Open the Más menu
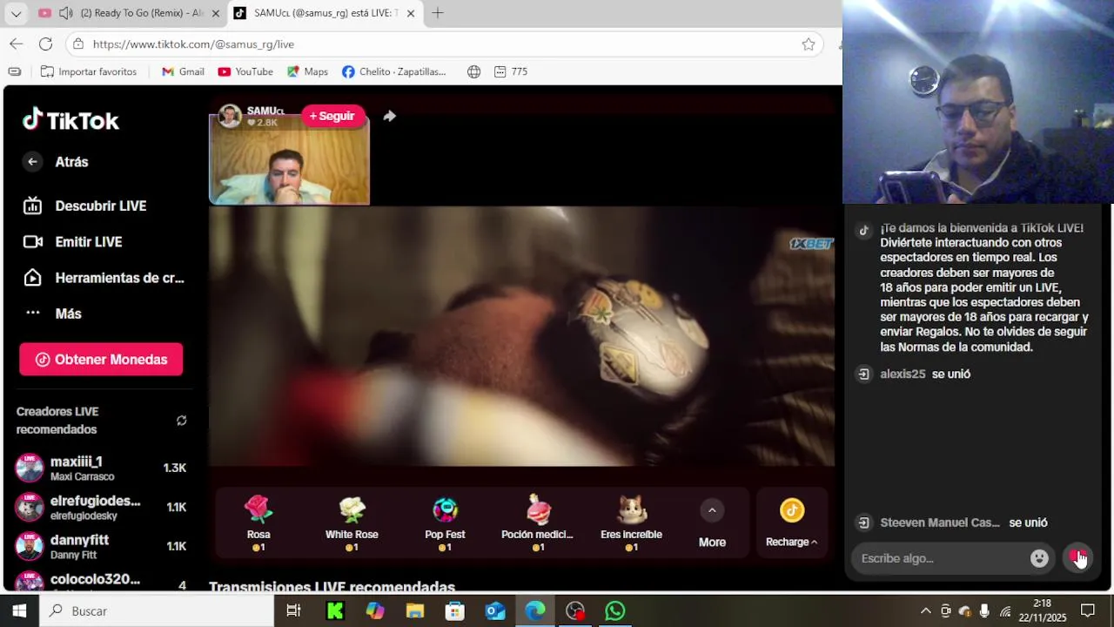The height and width of the screenshot is (627, 1114). click(53, 313)
